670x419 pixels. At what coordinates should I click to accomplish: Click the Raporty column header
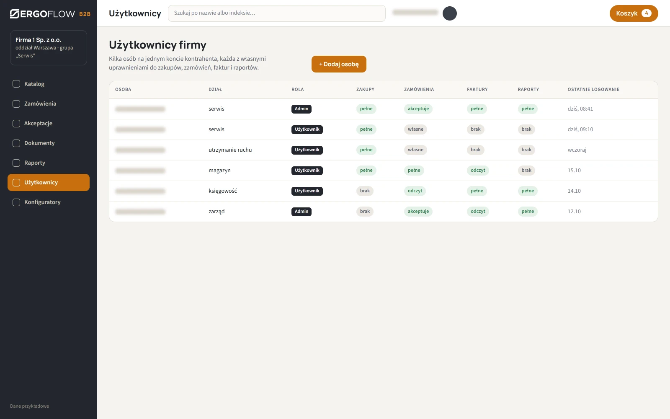(528, 90)
